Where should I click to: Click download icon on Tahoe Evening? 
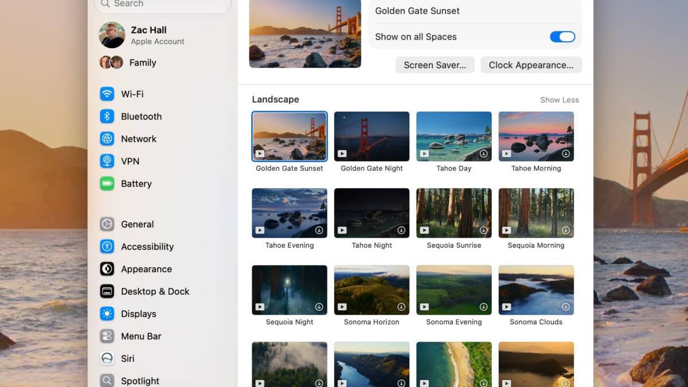[x=319, y=230]
